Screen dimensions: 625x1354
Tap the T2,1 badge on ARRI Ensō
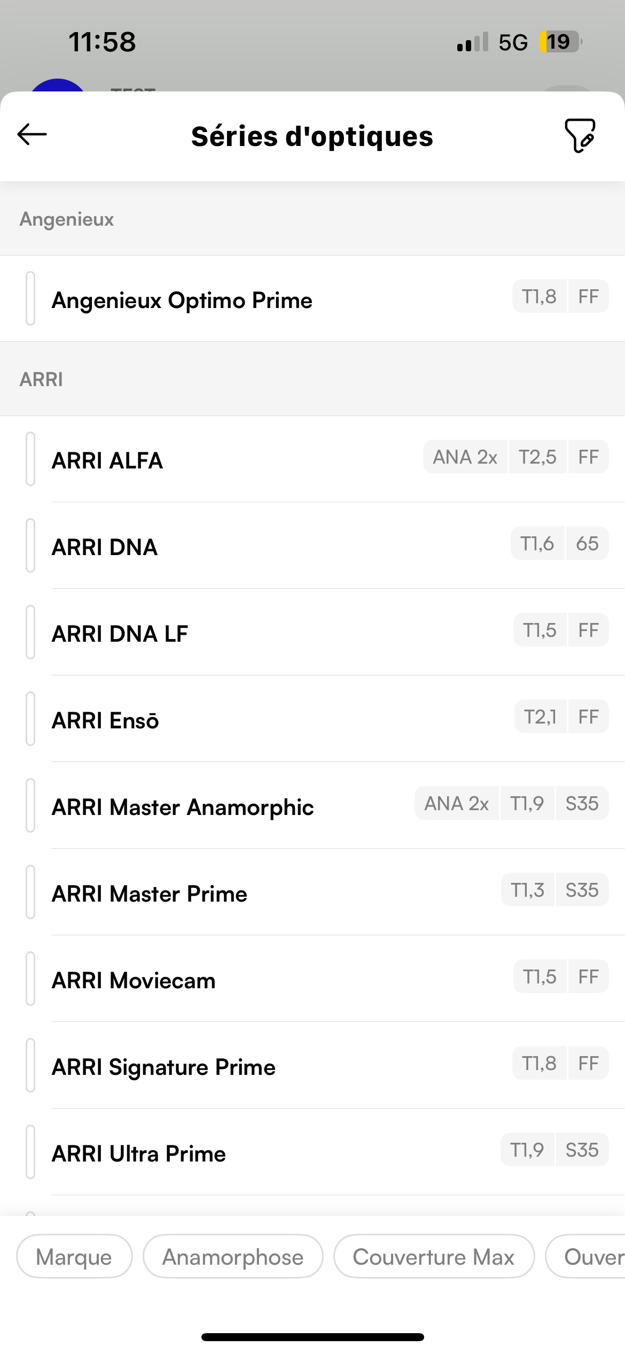click(x=540, y=717)
